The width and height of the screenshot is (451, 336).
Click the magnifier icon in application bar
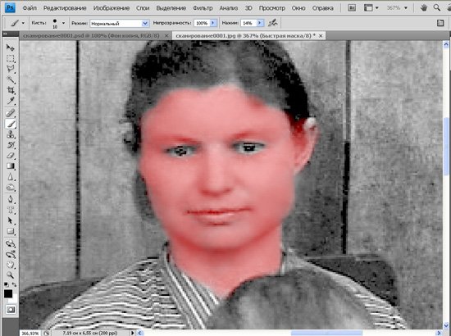(x=437, y=7)
